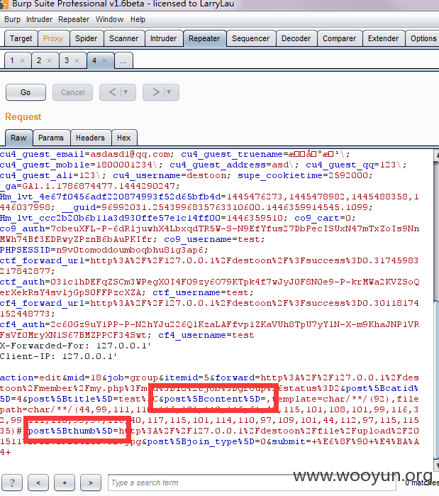439x496 pixels.
Task: Click the search options '+' button
Action: (x=65, y=483)
